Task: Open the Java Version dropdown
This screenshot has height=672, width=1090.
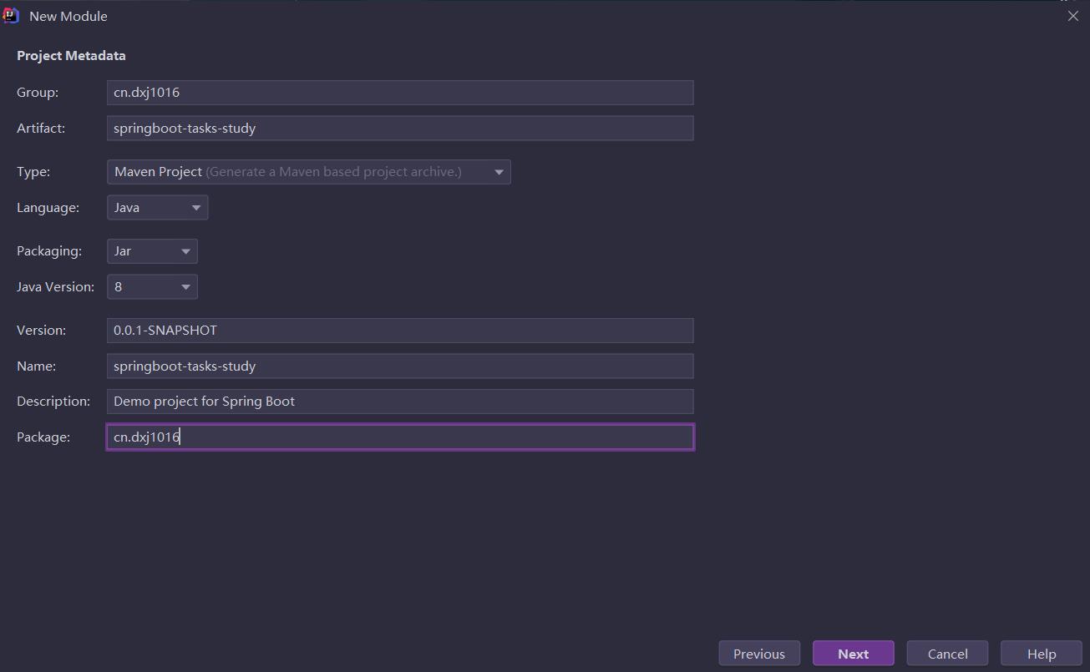Action: click(x=152, y=287)
